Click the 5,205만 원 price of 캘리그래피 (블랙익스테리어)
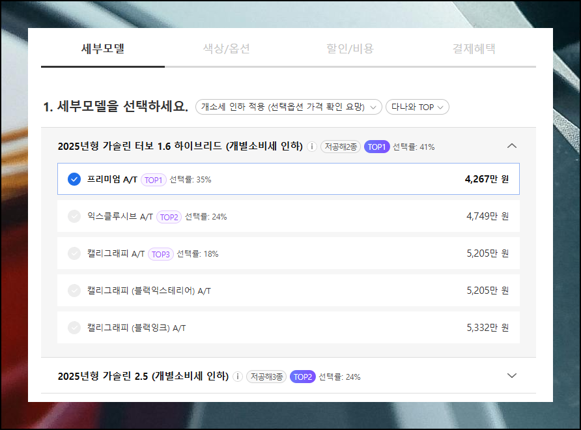 [488, 291]
